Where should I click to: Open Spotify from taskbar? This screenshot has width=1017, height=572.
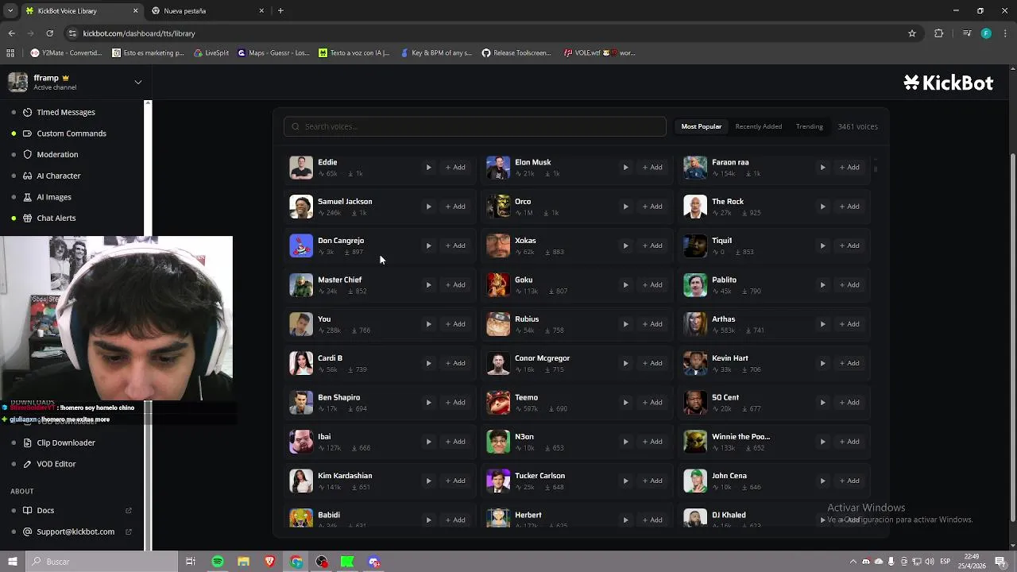click(217, 562)
